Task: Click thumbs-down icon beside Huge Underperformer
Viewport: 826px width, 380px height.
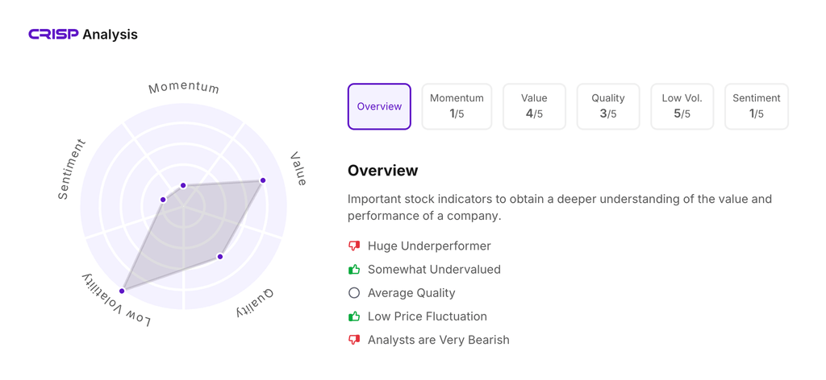Action: [354, 246]
